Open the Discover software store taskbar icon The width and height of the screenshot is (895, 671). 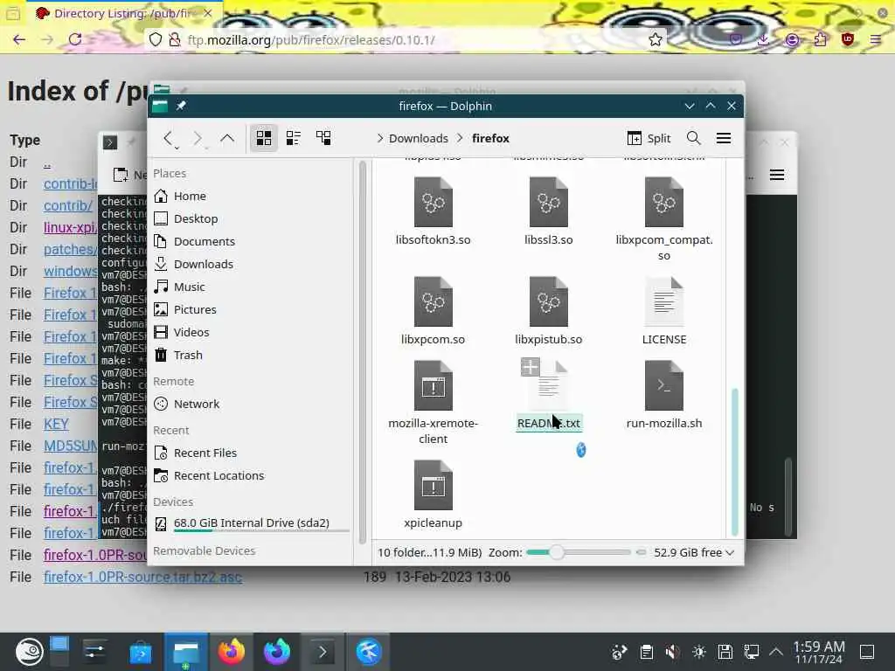tap(140, 652)
